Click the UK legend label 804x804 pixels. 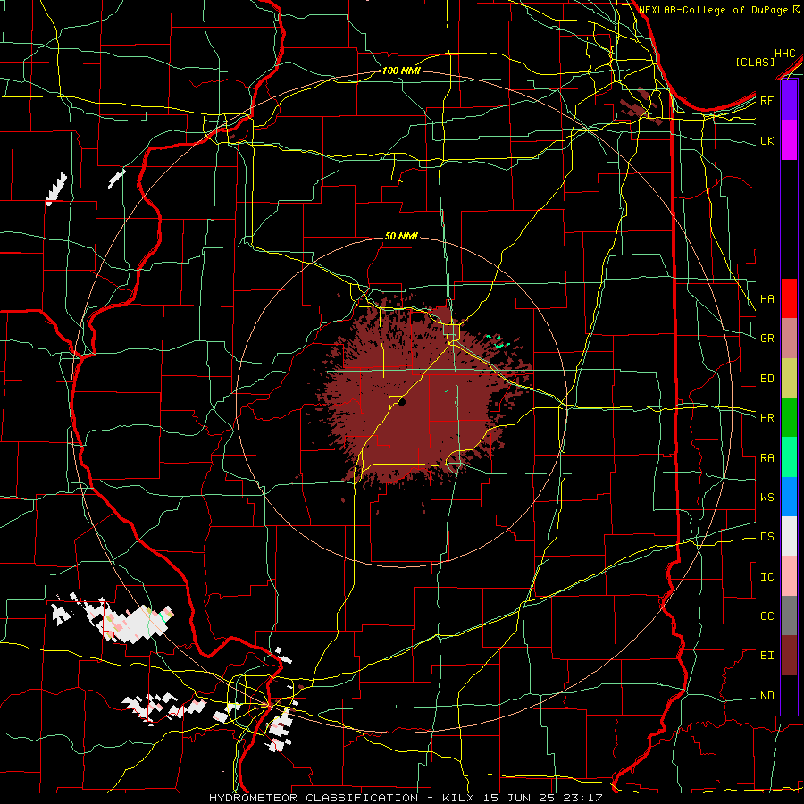pyautogui.click(x=766, y=140)
